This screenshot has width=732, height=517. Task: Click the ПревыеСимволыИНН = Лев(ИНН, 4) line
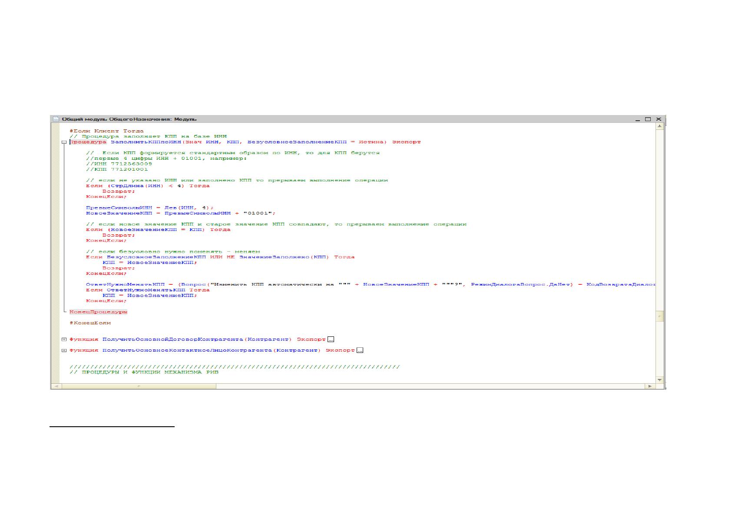(150, 207)
